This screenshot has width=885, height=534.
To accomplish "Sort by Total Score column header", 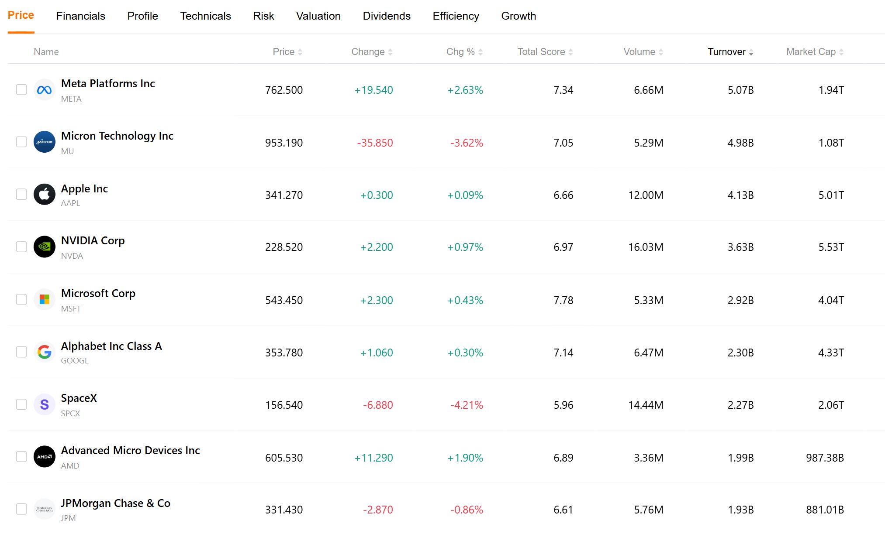I will (x=545, y=52).
